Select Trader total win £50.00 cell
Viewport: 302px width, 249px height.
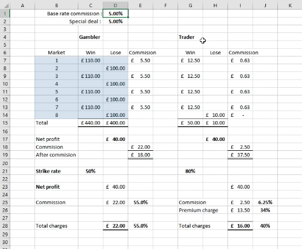(190, 123)
